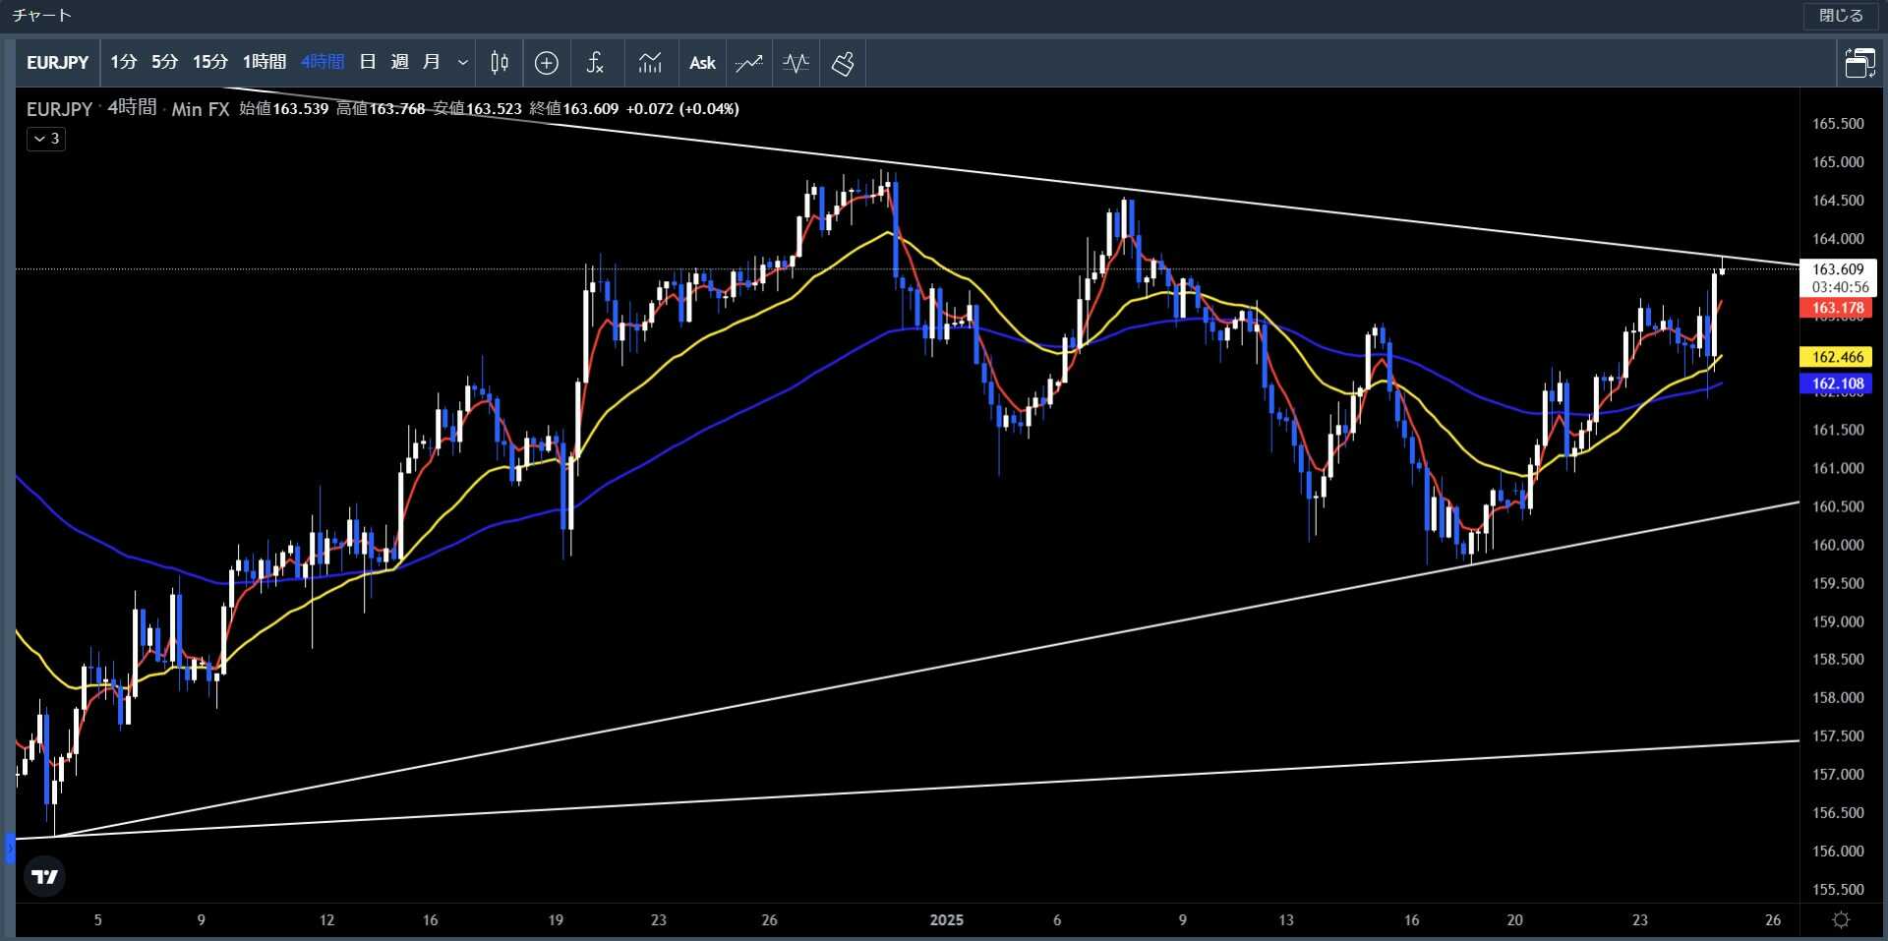Viewport: 1888px width, 941px height.
Task: Collapse the indicator legend showing 3
Action: 46,139
